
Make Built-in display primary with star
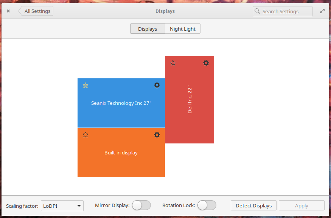(x=85, y=135)
